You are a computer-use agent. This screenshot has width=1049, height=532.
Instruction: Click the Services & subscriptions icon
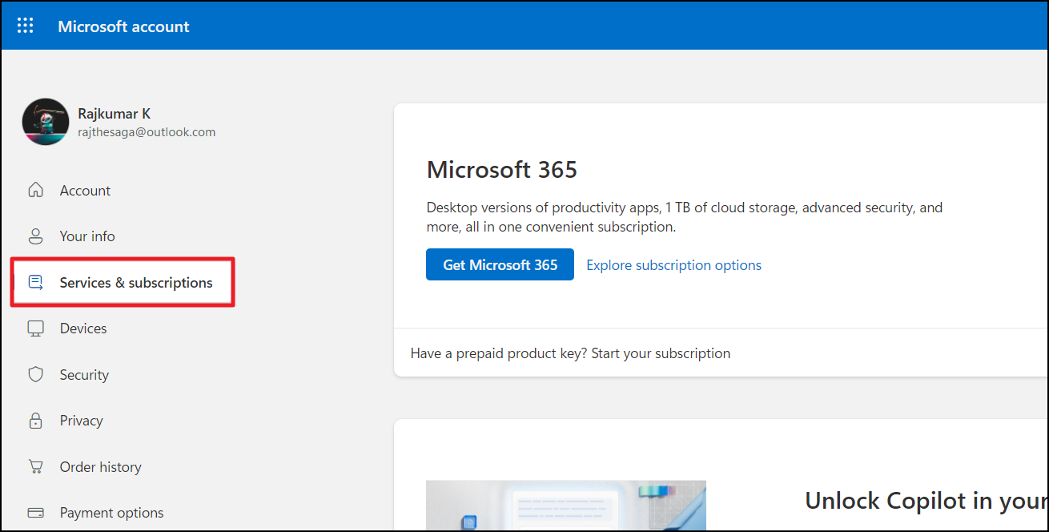point(35,283)
